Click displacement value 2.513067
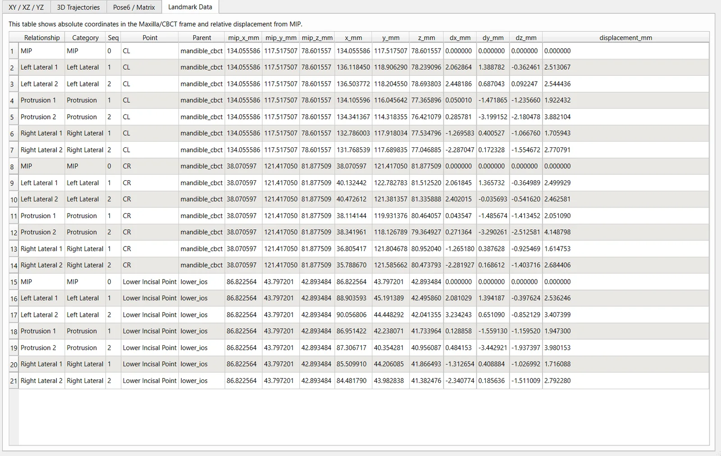 (x=625, y=67)
